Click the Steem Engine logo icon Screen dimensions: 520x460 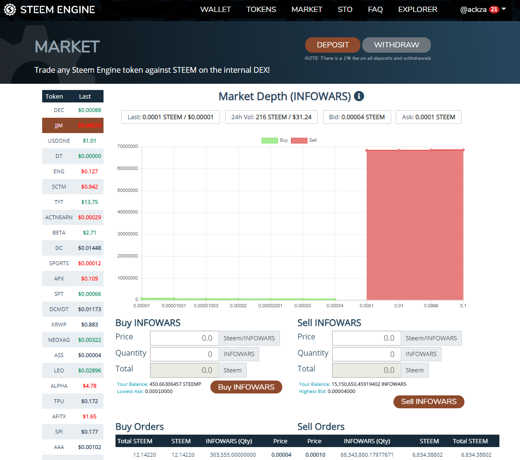coord(10,10)
